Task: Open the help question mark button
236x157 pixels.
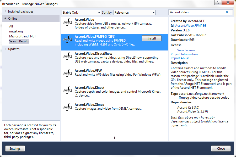Action: coord(218,3)
